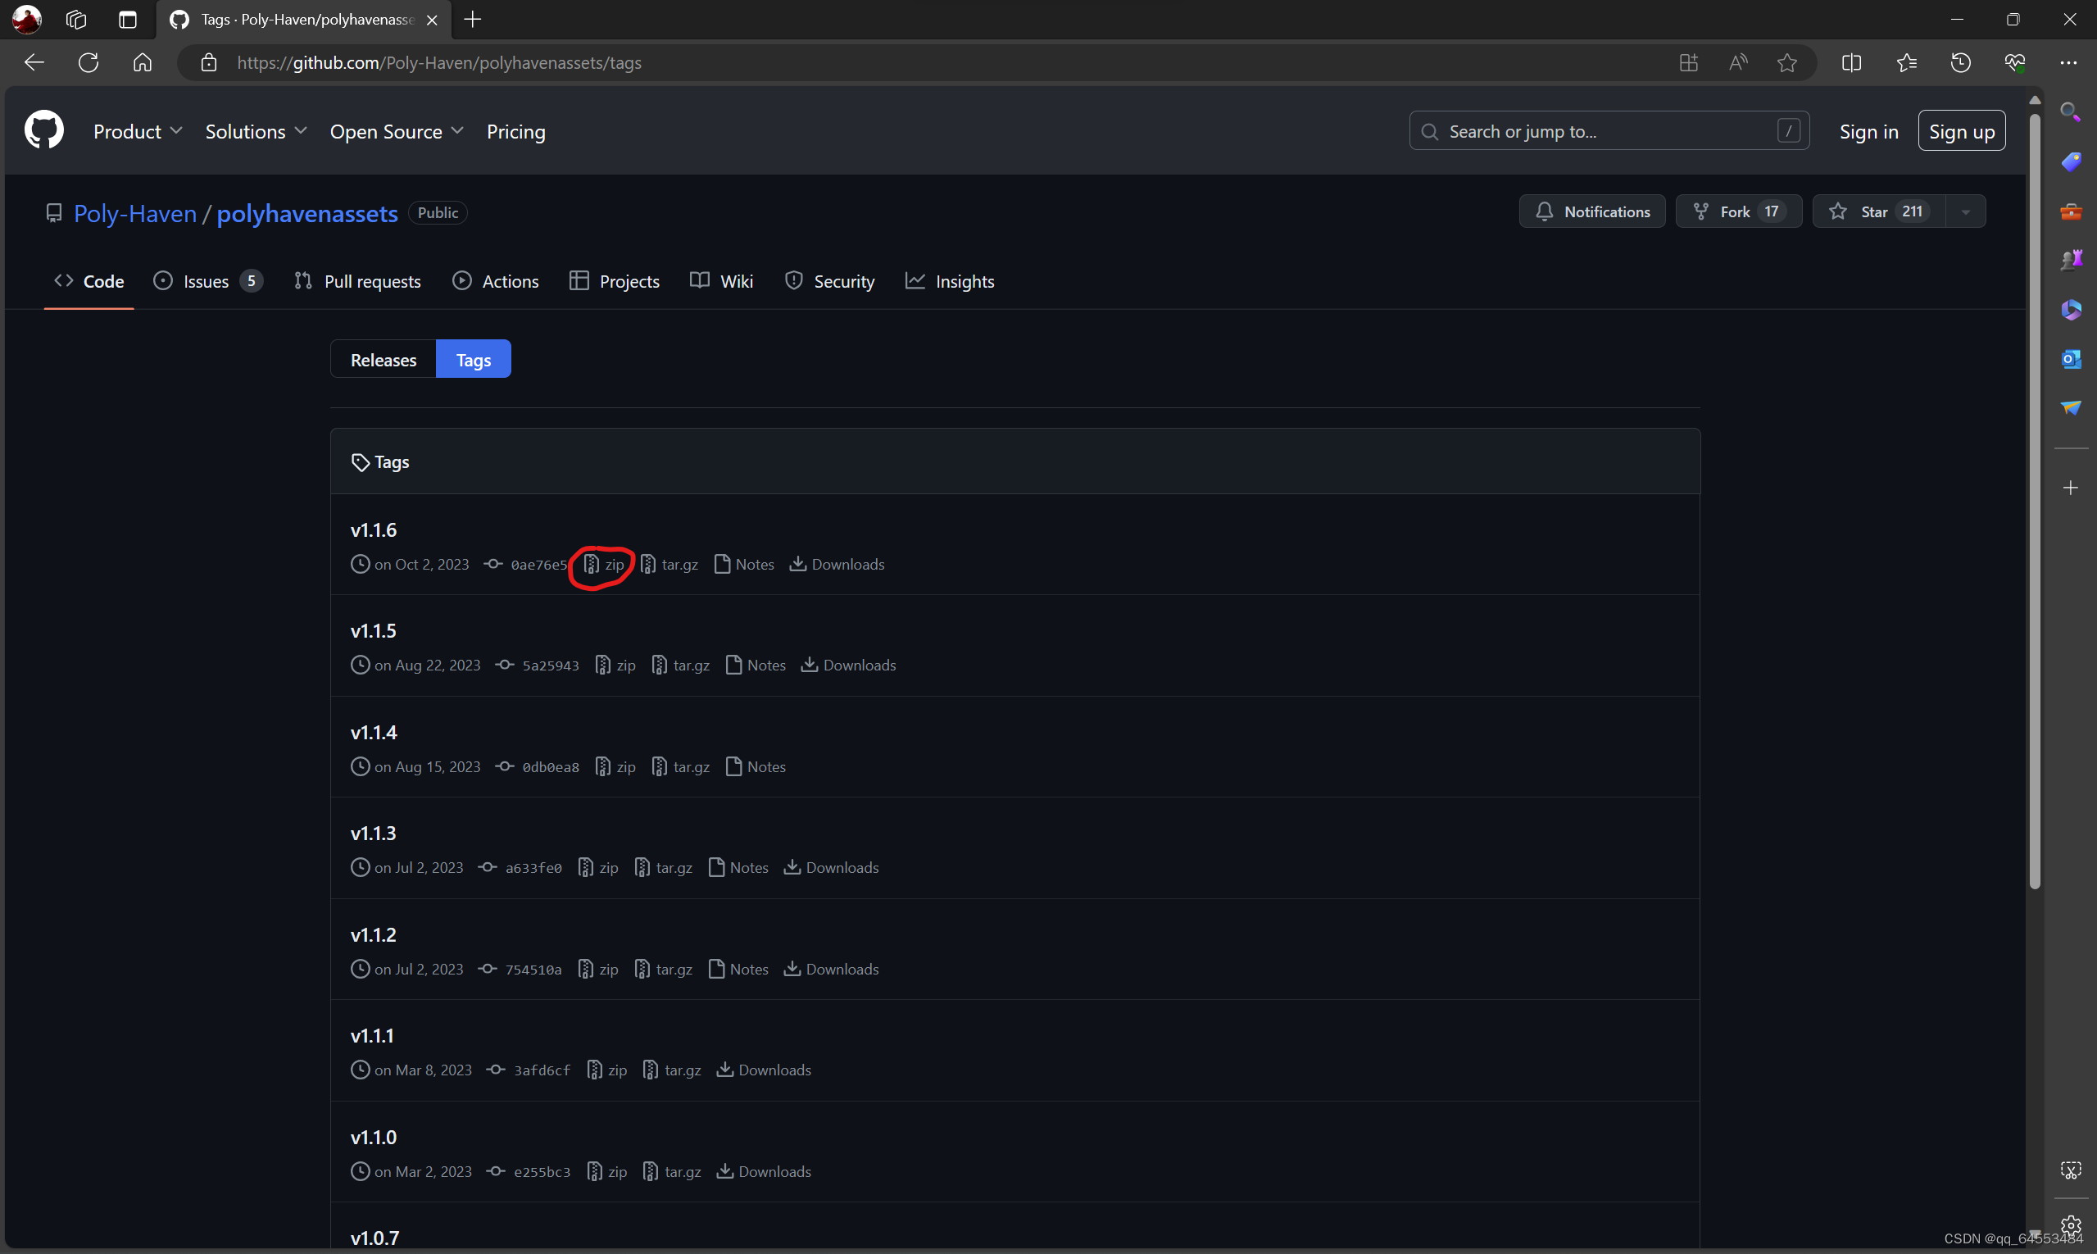This screenshot has width=2097, height=1254.
Task: Open the Issues tab
Action: [x=207, y=281]
